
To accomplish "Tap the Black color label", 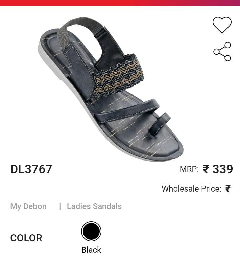I will click(x=91, y=250).
